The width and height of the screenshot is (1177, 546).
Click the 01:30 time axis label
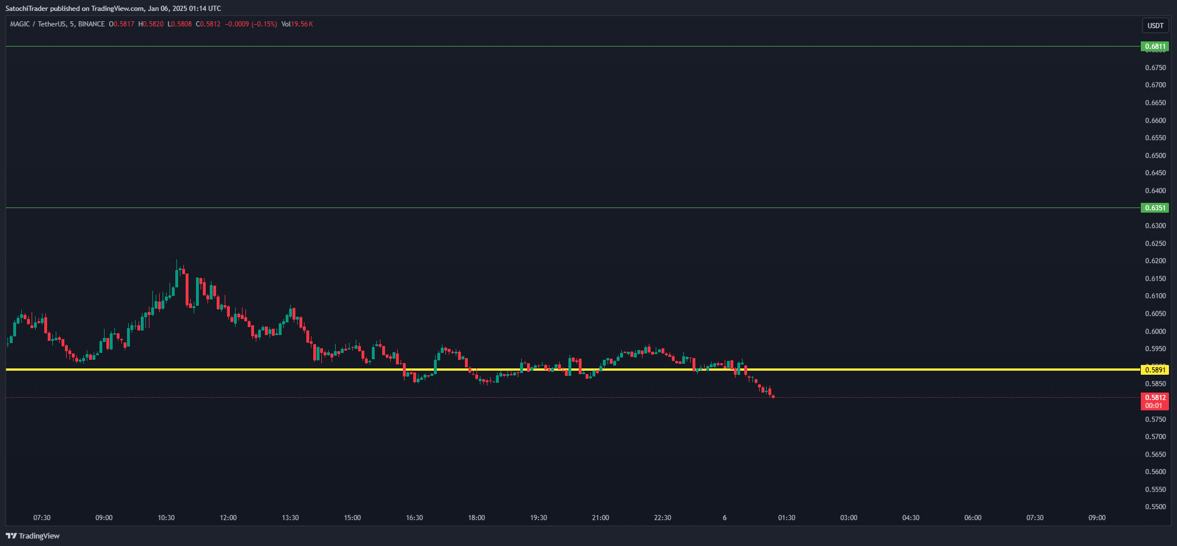point(787,518)
